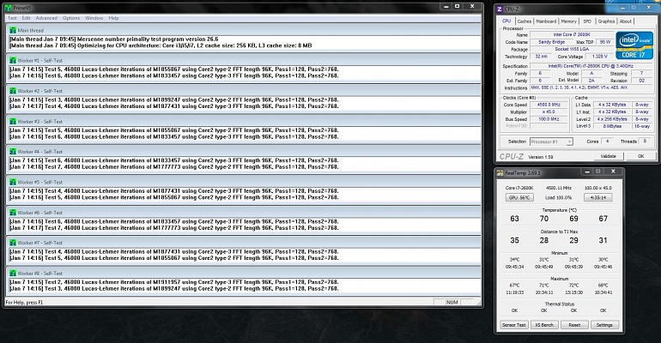Click the Code Name field Sandy Bridge
Viewport: 661px width, 343px height.
point(551,42)
